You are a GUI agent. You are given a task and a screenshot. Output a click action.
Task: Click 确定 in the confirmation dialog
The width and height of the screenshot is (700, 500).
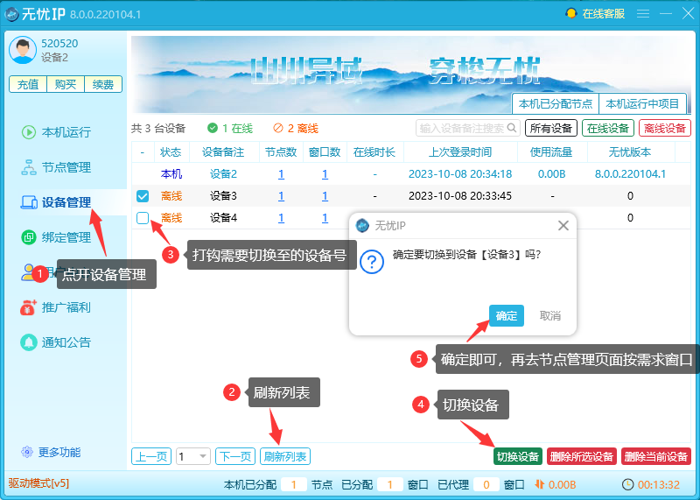click(507, 315)
